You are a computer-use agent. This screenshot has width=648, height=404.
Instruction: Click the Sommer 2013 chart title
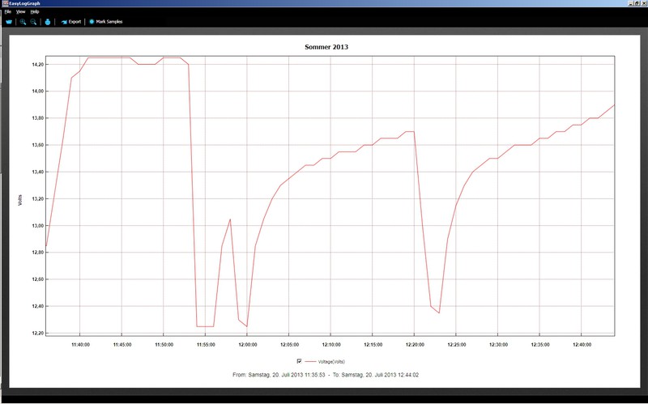click(327, 48)
